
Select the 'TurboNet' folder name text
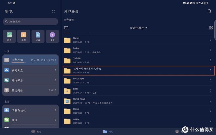[x=77, y=58]
